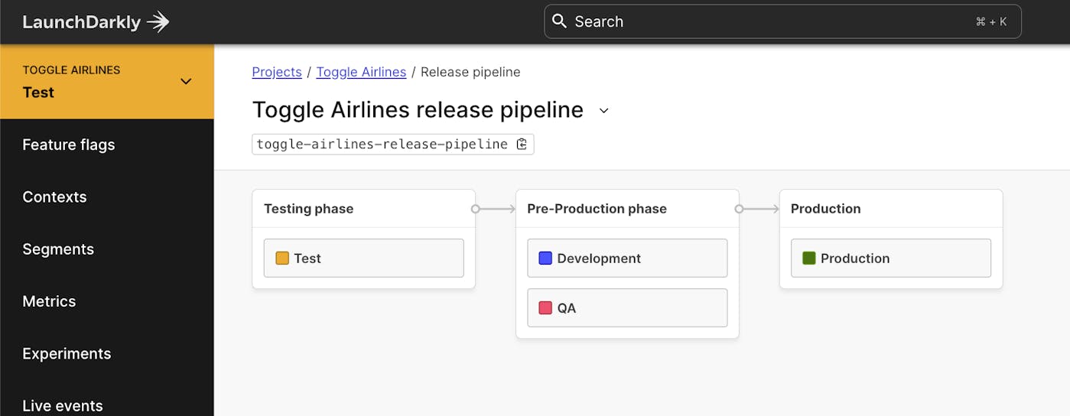Image resolution: width=1070 pixels, height=416 pixels.
Task: Navigate to Experiments in the sidebar
Action: (67, 353)
